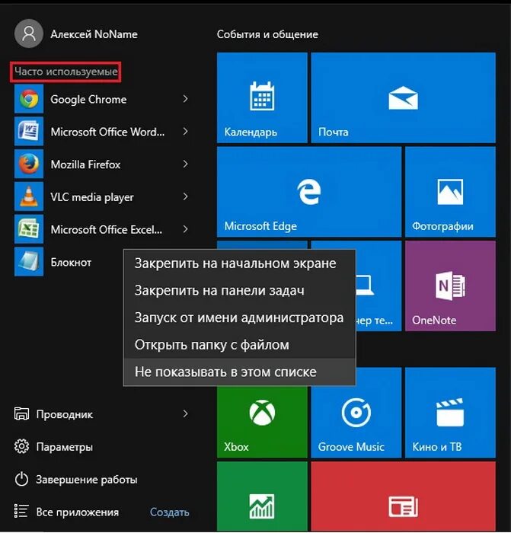Open the green finance chart tile
Screen dimensions: 511x533
262,496
